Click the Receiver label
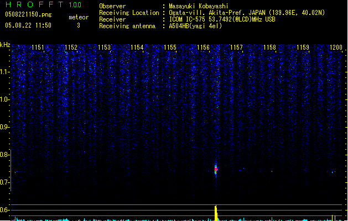This screenshot has width=348, height=221. (x=112, y=19)
